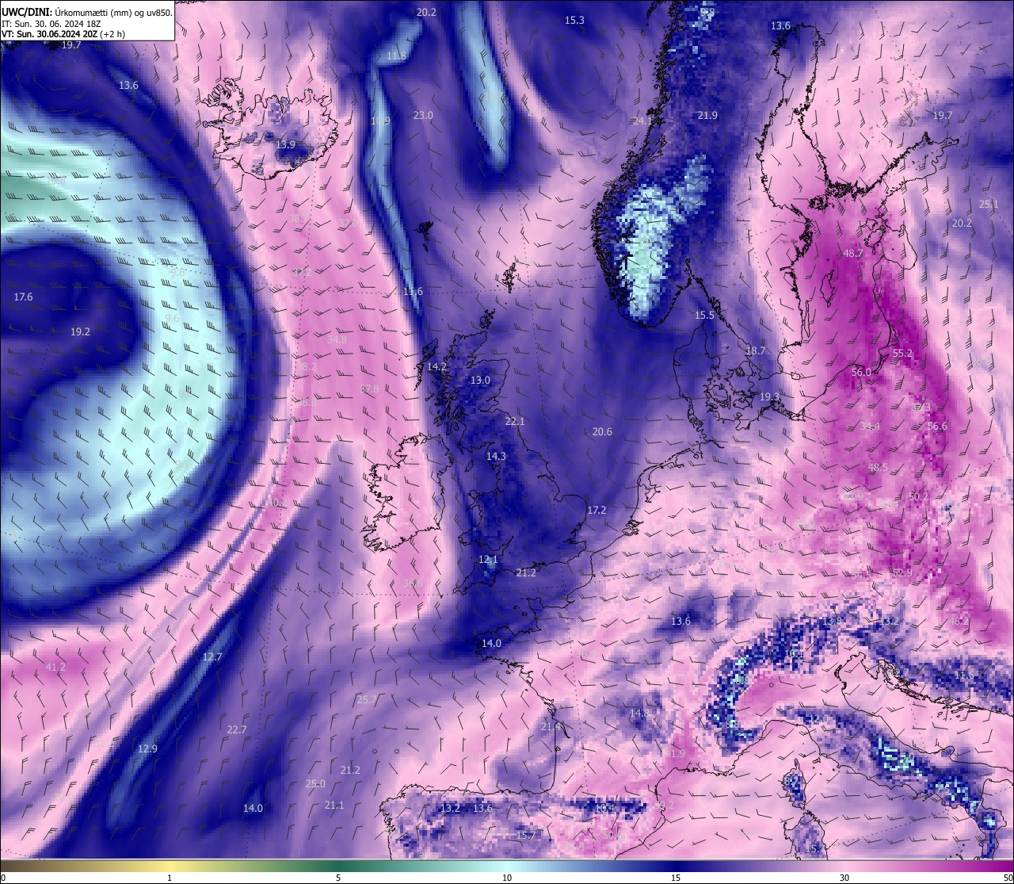The height and width of the screenshot is (884, 1014).
Task: Click the 22.7 value label
Action: [x=237, y=729]
